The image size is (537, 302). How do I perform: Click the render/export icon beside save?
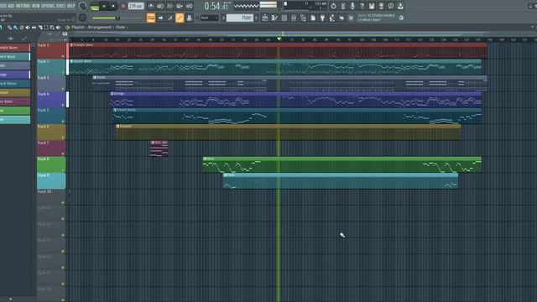pyautogui.click(x=381, y=6)
